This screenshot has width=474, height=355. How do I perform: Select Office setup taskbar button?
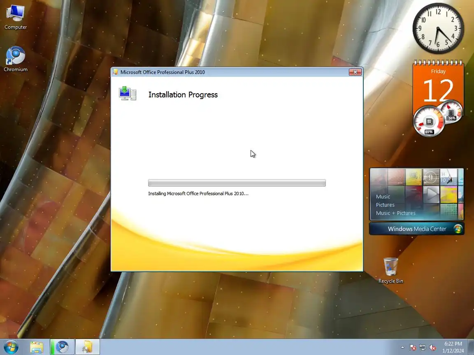point(87,347)
